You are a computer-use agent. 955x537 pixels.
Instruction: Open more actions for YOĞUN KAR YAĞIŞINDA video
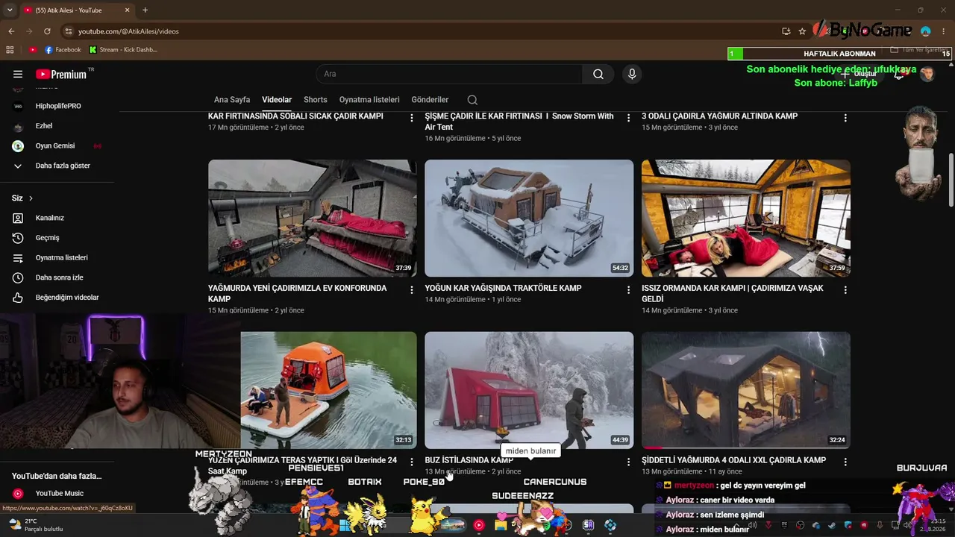pos(628,289)
